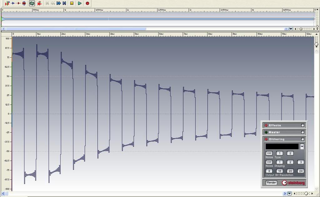Jump to end with skip-to-end icon
Screen dimensions: 320x197
point(64,3)
